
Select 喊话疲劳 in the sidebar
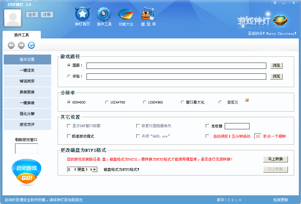pyautogui.click(x=27, y=81)
